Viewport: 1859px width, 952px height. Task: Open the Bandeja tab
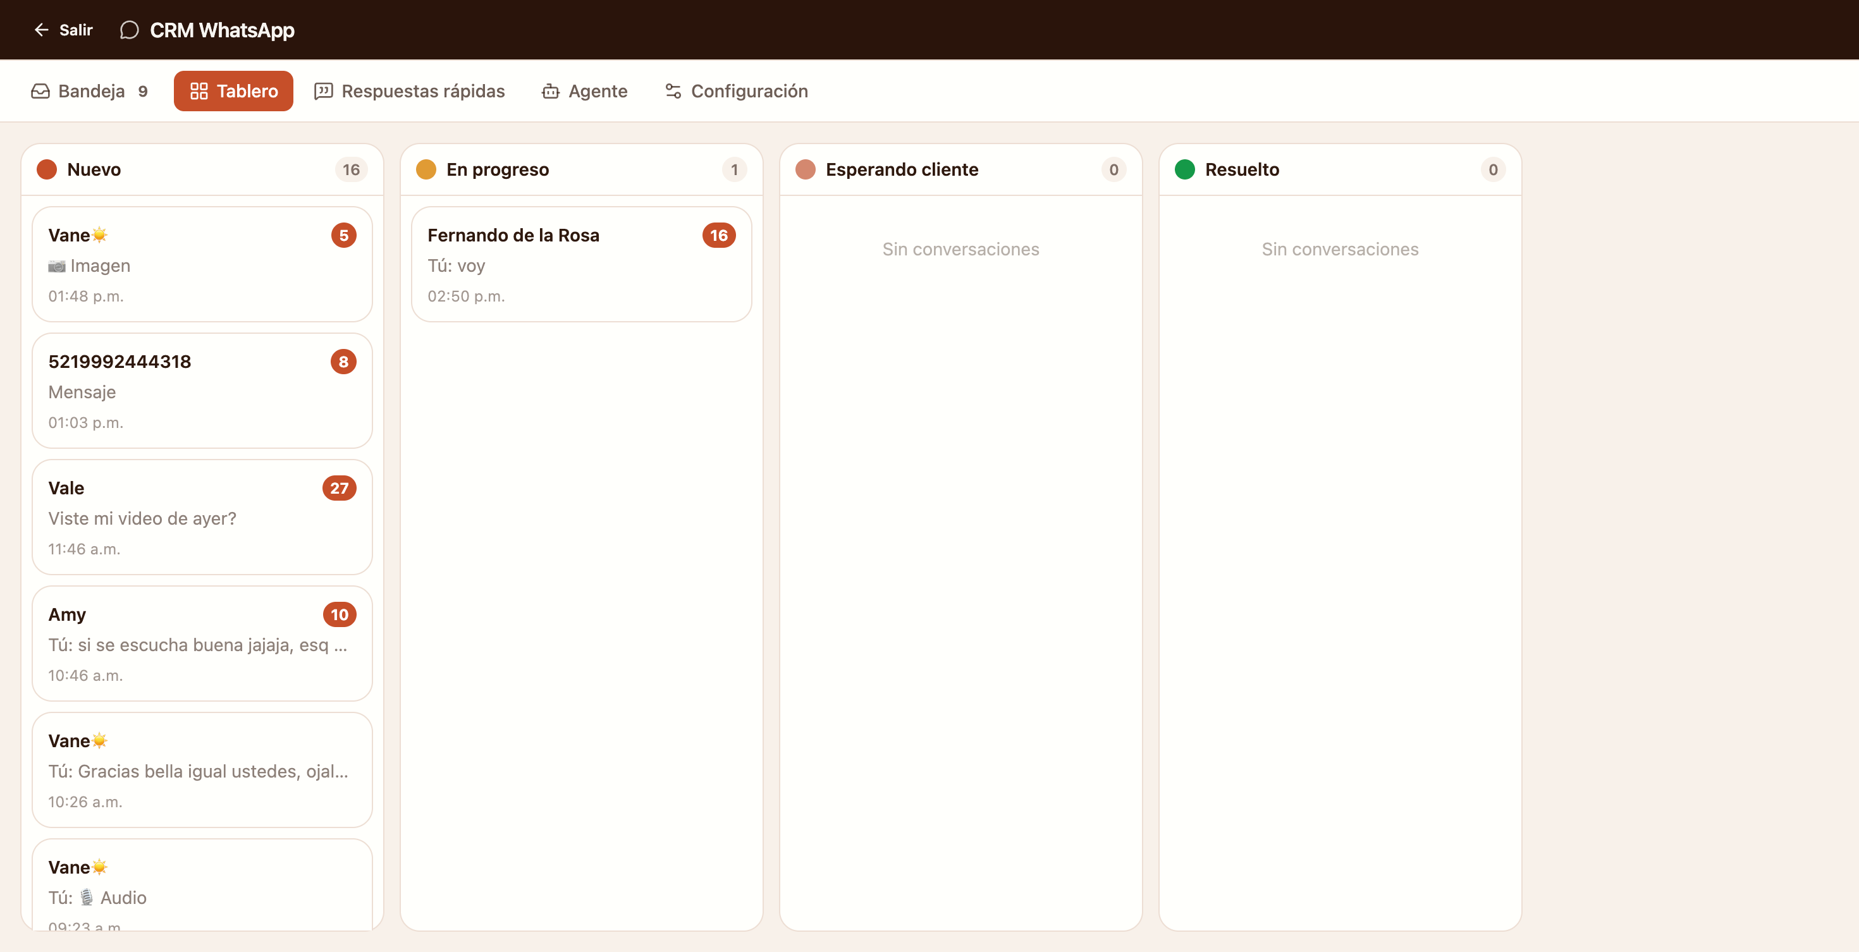pos(90,91)
